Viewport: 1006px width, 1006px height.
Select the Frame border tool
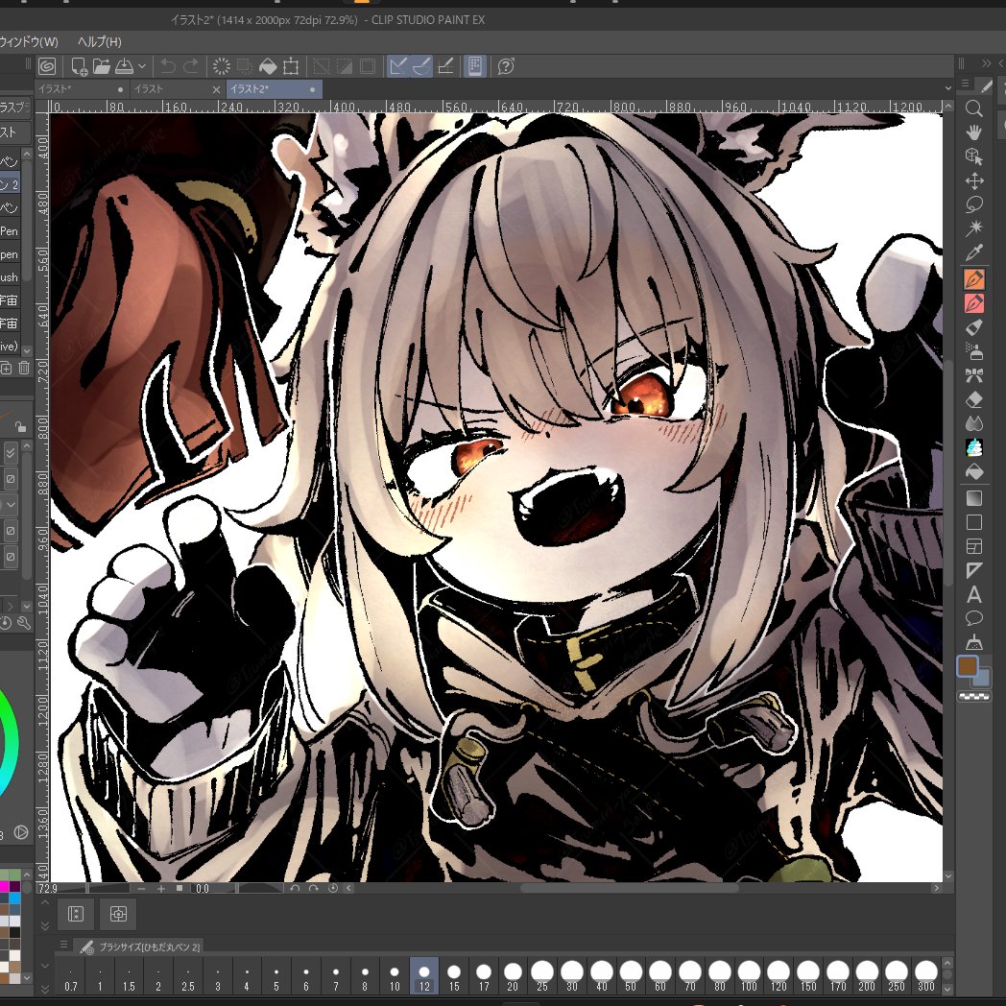point(974,546)
